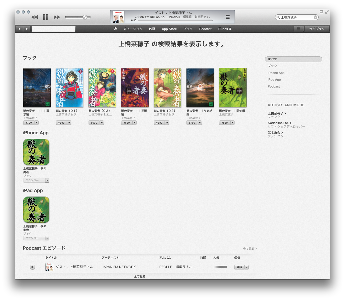Open 獣の奏者 I闘蛇編 book cover
The image size is (345, 300).
[233, 87]
